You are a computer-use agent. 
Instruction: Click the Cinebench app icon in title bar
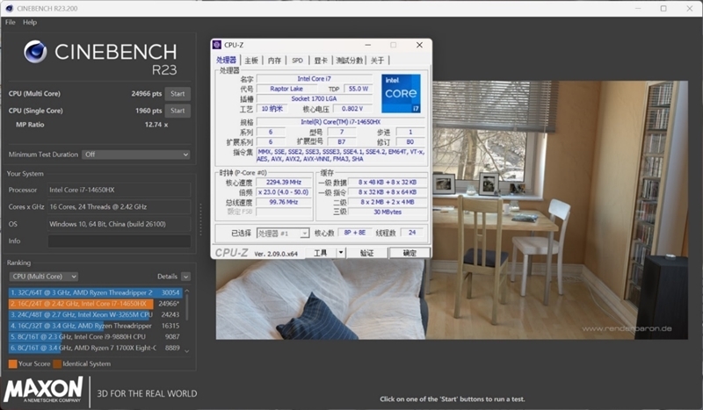(9, 9)
